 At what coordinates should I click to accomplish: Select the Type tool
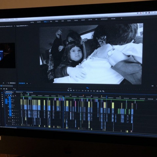coord(3,107)
